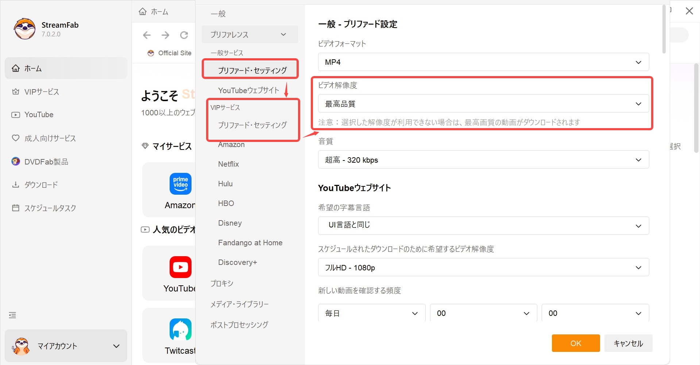Select ホーム in the left sidebar
Screen dimensions: 700x365
click(66, 68)
